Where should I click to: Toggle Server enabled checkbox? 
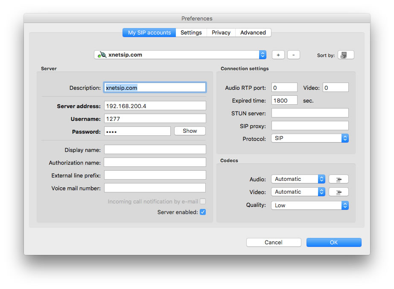(x=203, y=212)
